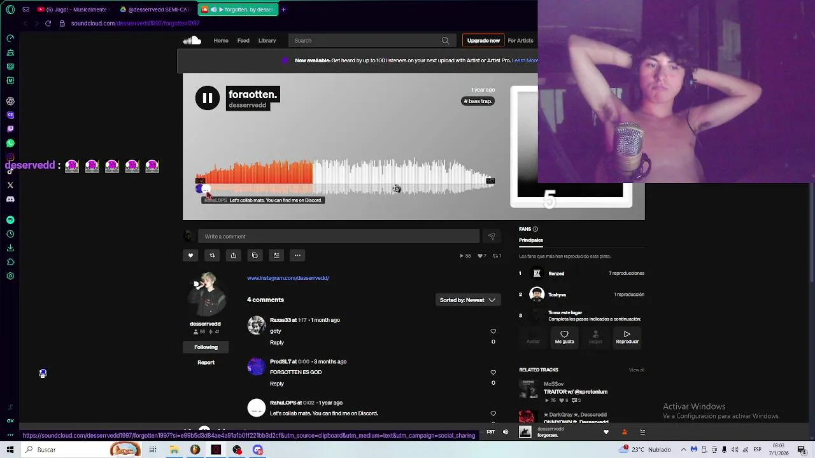Send the comment with the paper plane icon

[x=492, y=237]
